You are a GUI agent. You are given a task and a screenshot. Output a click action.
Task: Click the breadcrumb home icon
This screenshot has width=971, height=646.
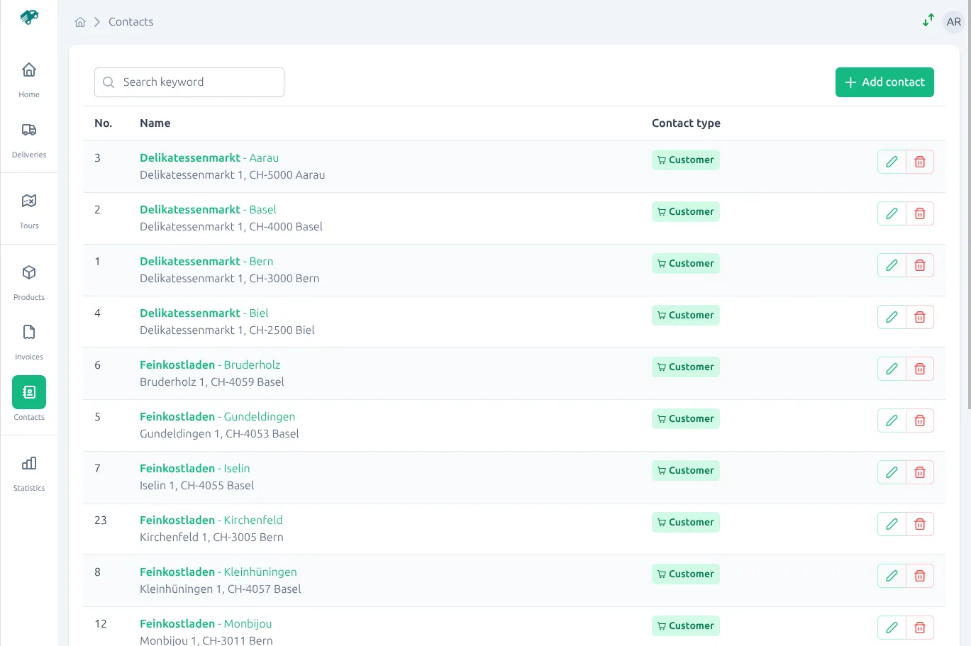[80, 21]
